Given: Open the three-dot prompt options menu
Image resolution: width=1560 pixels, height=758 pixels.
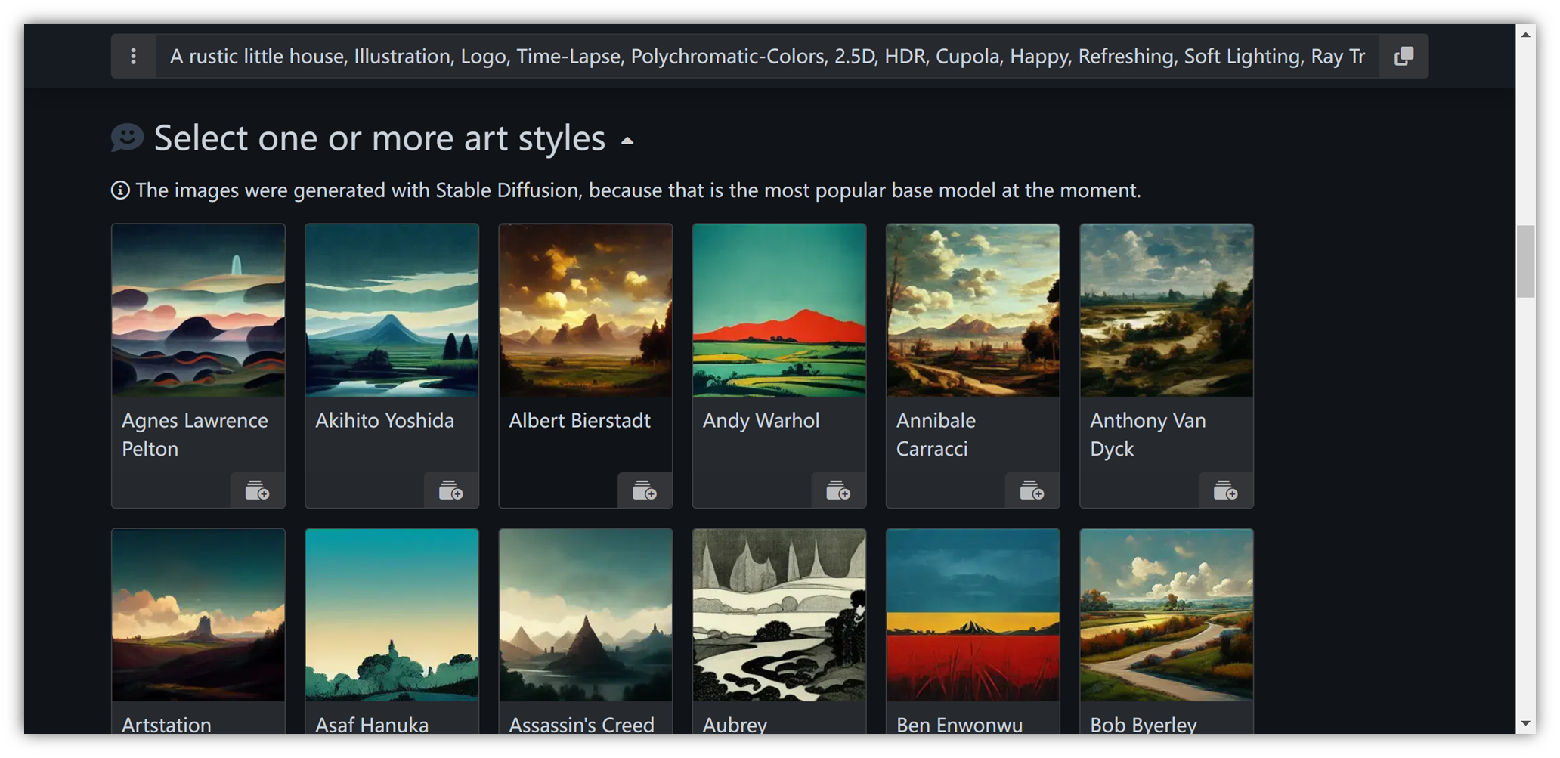Looking at the screenshot, I should [x=133, y=56].
